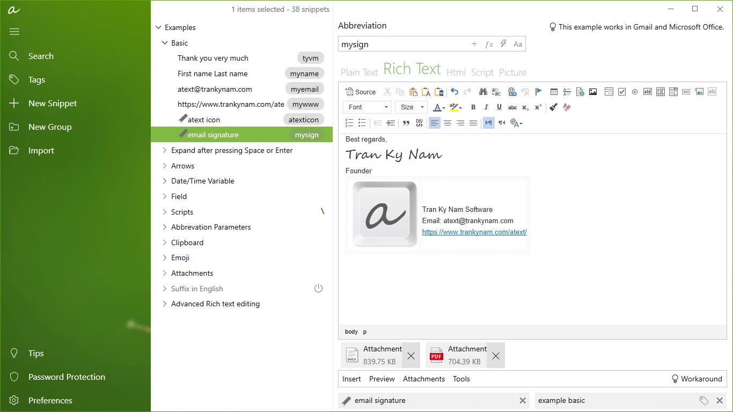
Task: Open the Insert Image icon
Action: click(x=592, y=92)
